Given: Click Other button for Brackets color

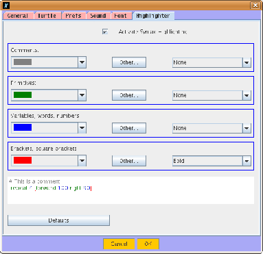Looking at the screenshot, I should [129, 161].
